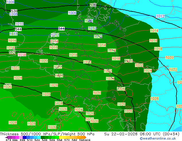Pick the yellow swatch above 558 in the legend
This screenshot has width=182, height=141.
pyautogui.click(x=61, y=137)
